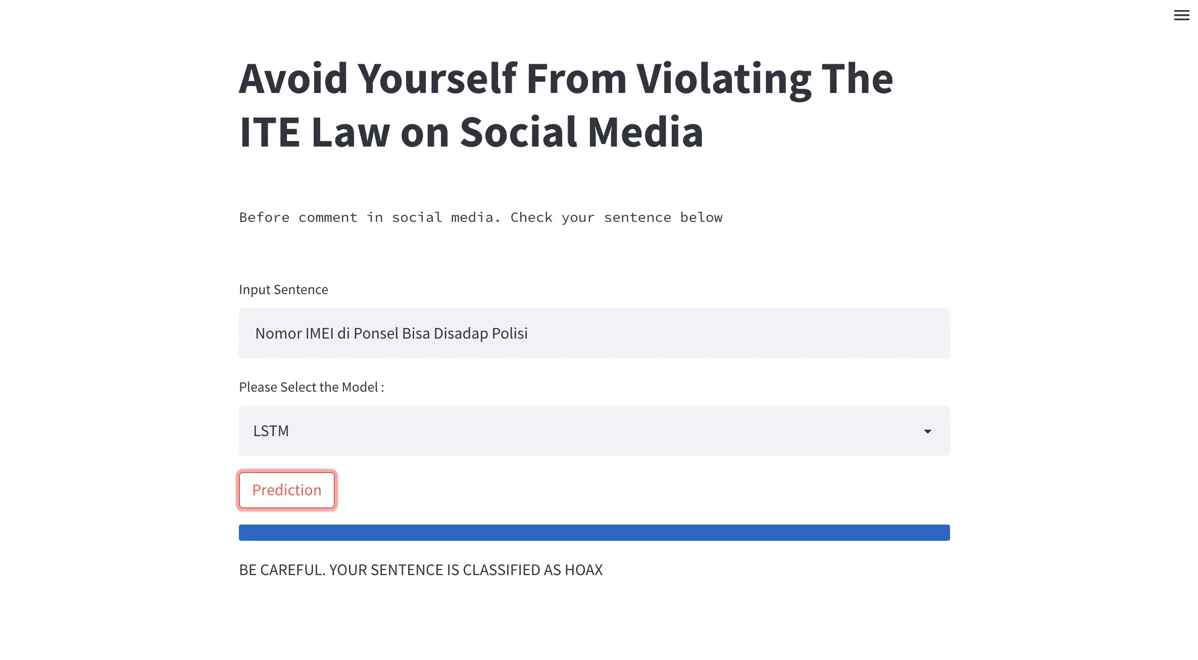Click the "ITE Law on Social Media" heading line

pyautogui.click(x=471, y=132)
